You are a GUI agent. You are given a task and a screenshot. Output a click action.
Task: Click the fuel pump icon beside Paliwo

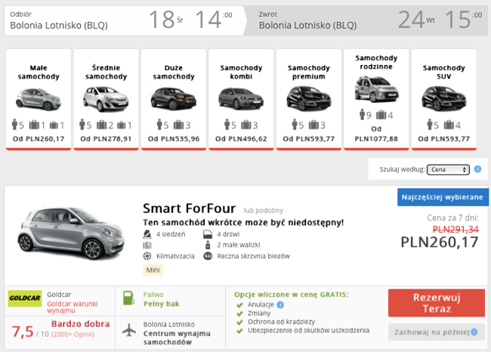tap(128, 298)
